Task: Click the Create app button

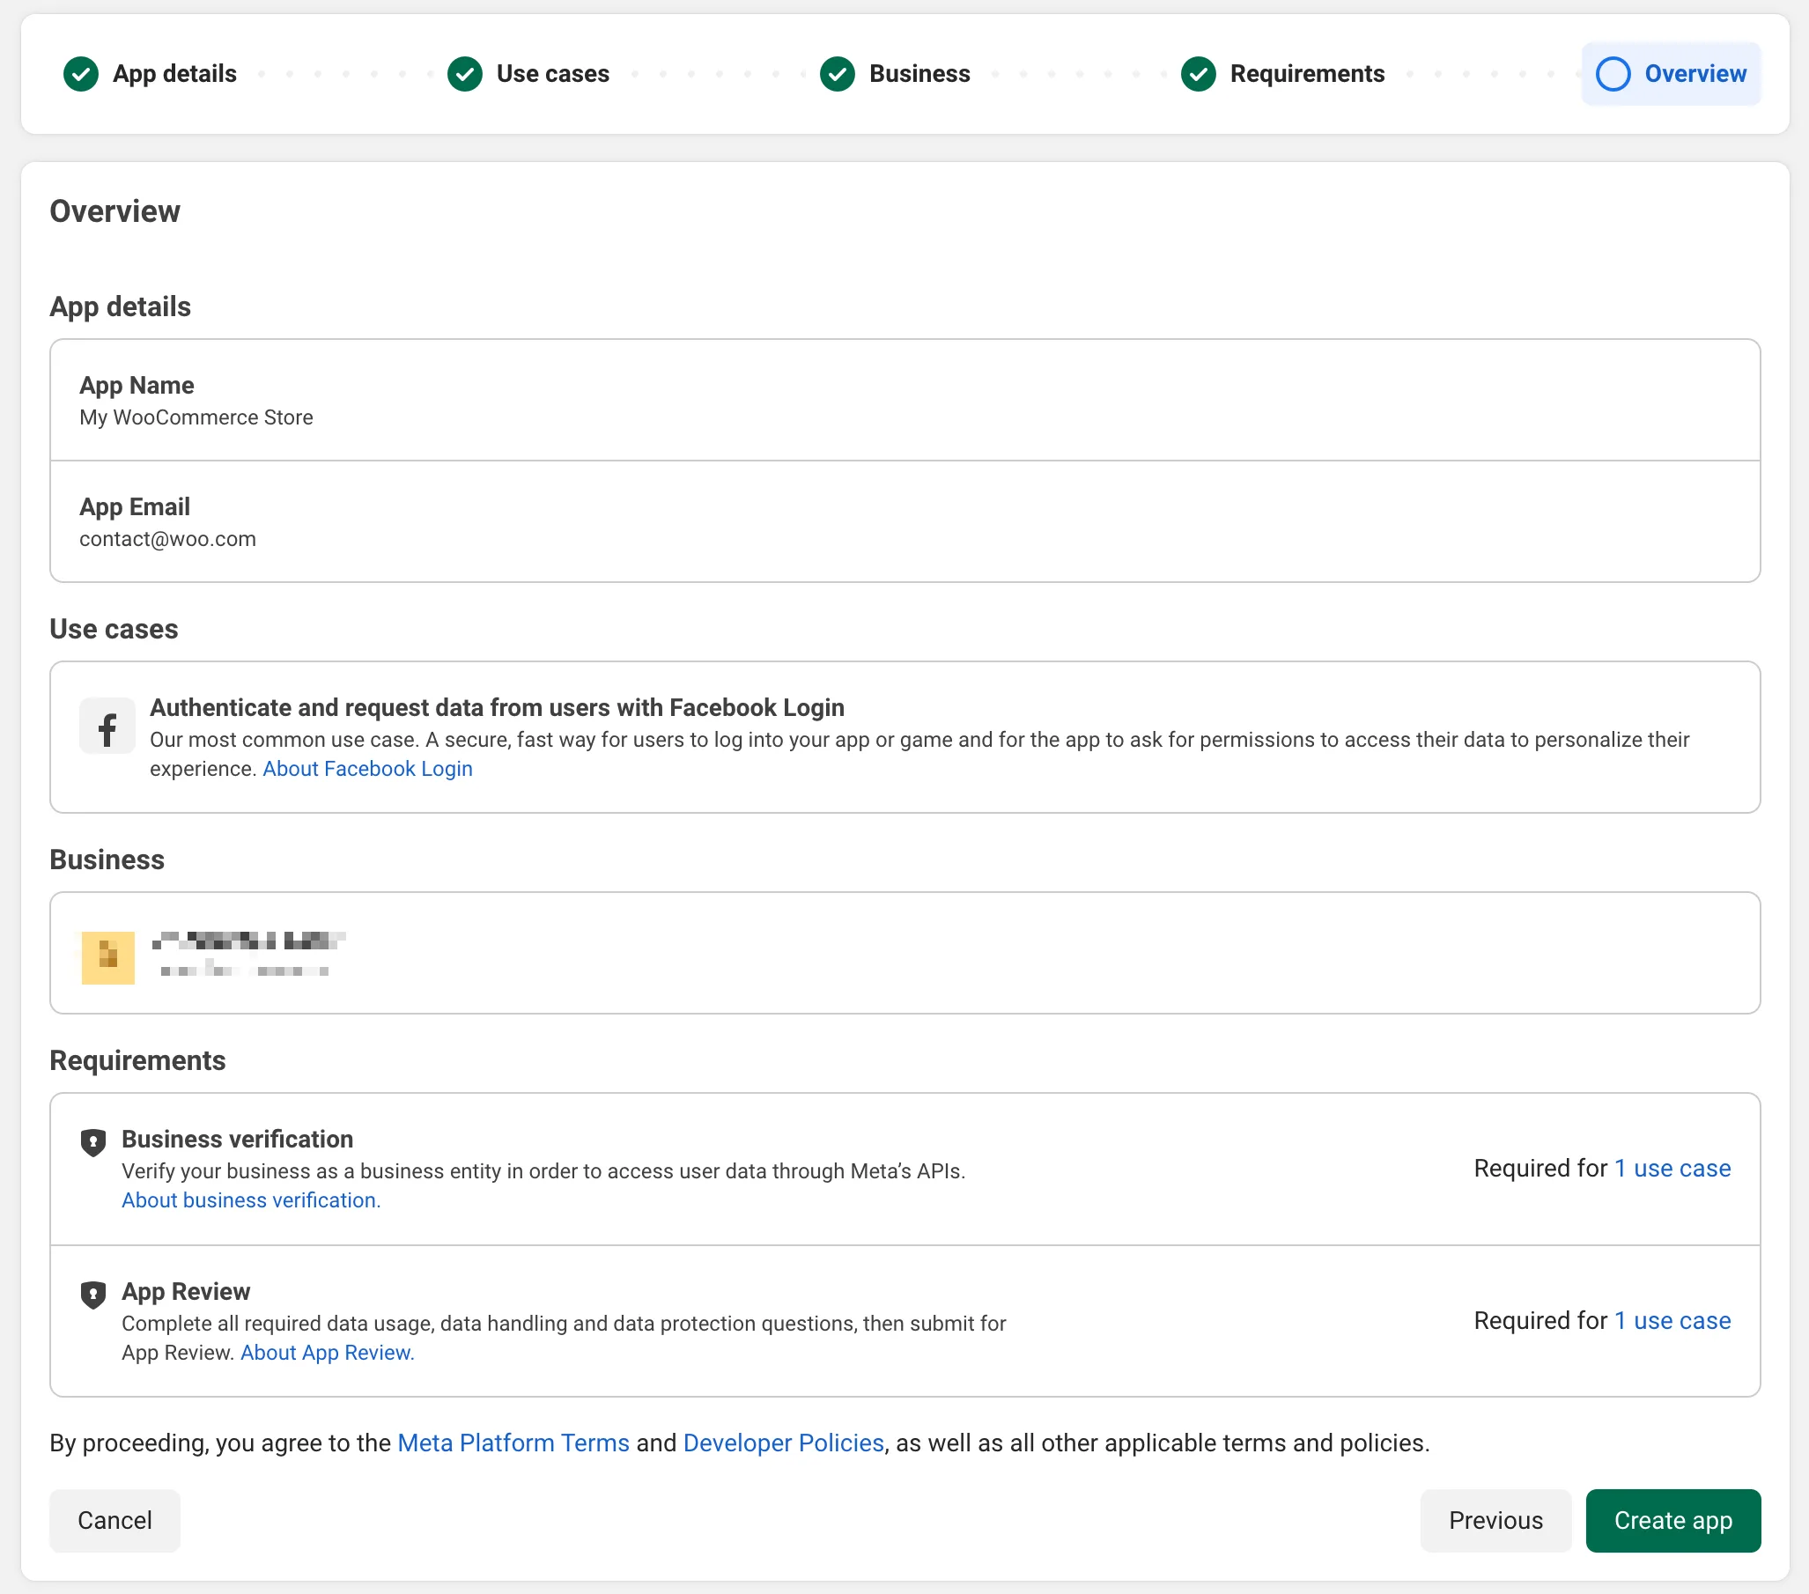Action: coord(1672,1521)
